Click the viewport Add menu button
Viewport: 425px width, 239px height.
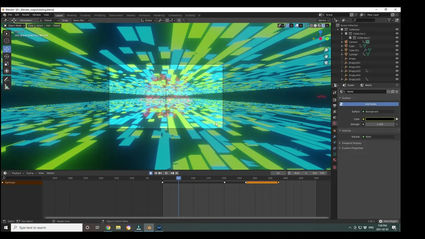tap(48, 26)
